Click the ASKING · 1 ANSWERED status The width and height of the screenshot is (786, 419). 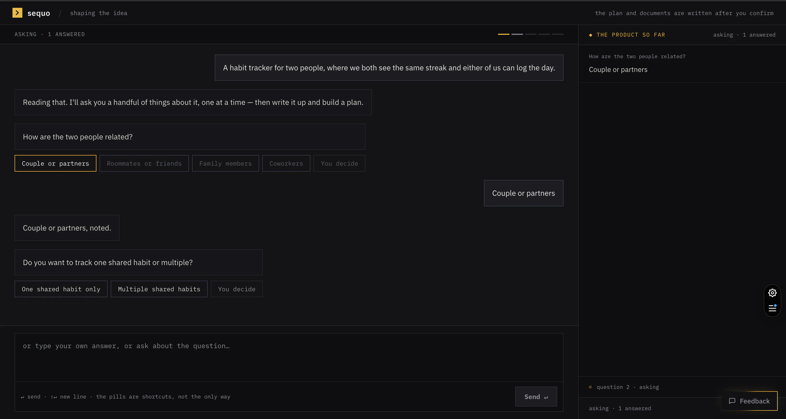click(50, 34)
